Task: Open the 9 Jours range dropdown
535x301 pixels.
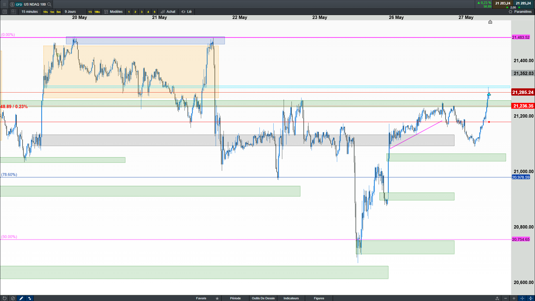Action: click(x=70, y=12)
